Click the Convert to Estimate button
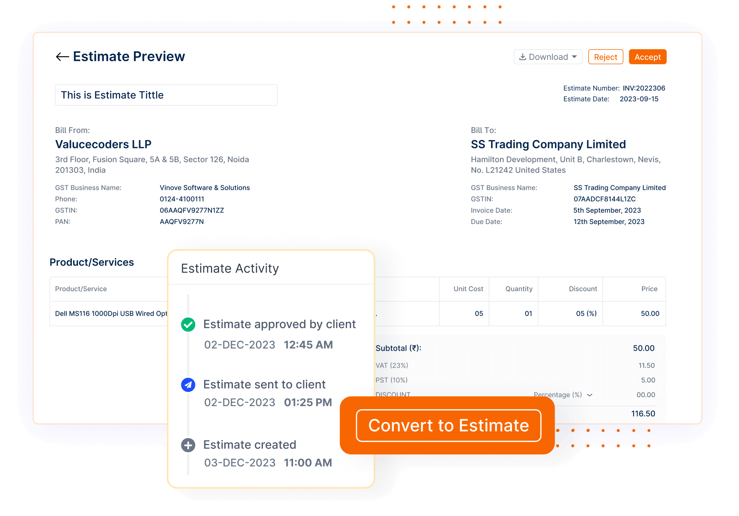Viewport: 739px width, 516px height. click(x=449, y=426)
